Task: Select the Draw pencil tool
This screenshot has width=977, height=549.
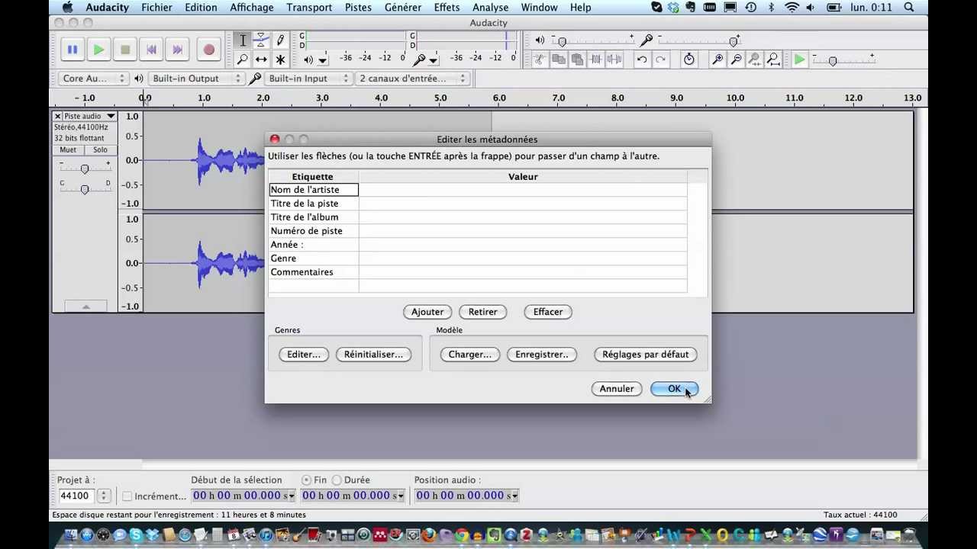Action: (x=280, y=40)
